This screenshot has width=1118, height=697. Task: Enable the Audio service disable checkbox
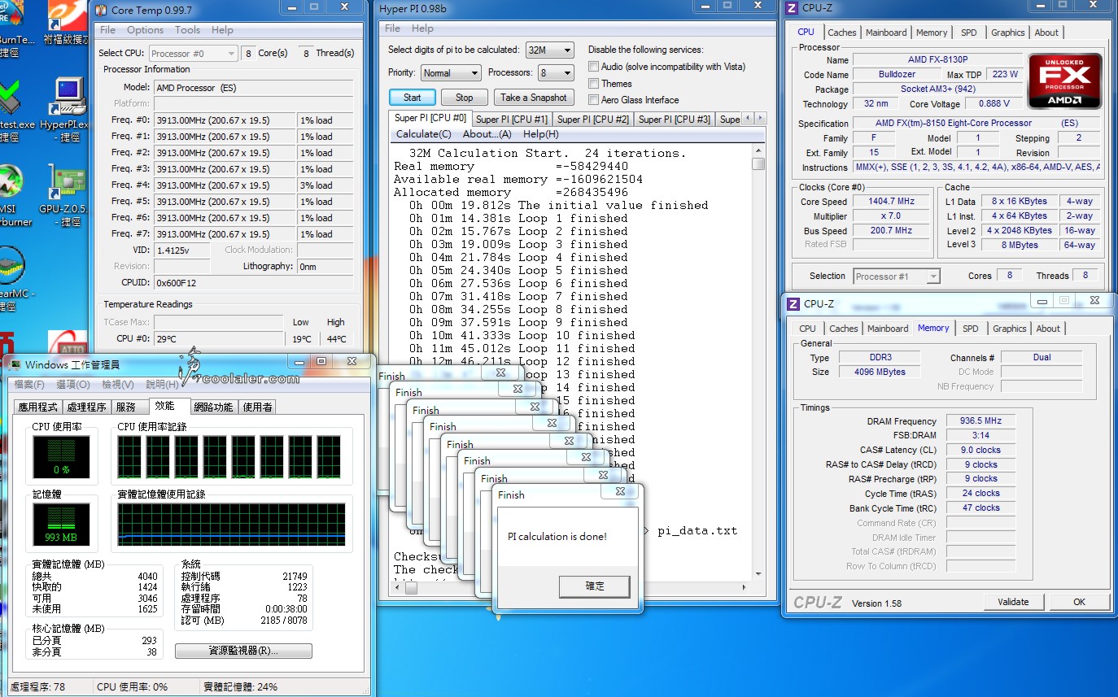point(594,67)
